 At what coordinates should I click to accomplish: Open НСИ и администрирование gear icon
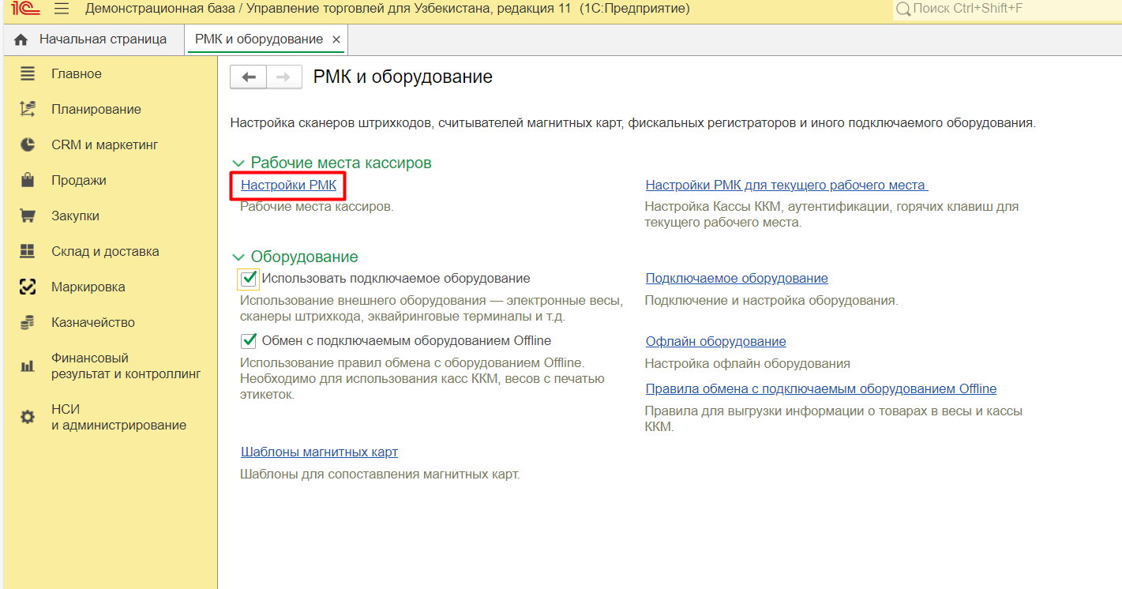tap(28, 417)
